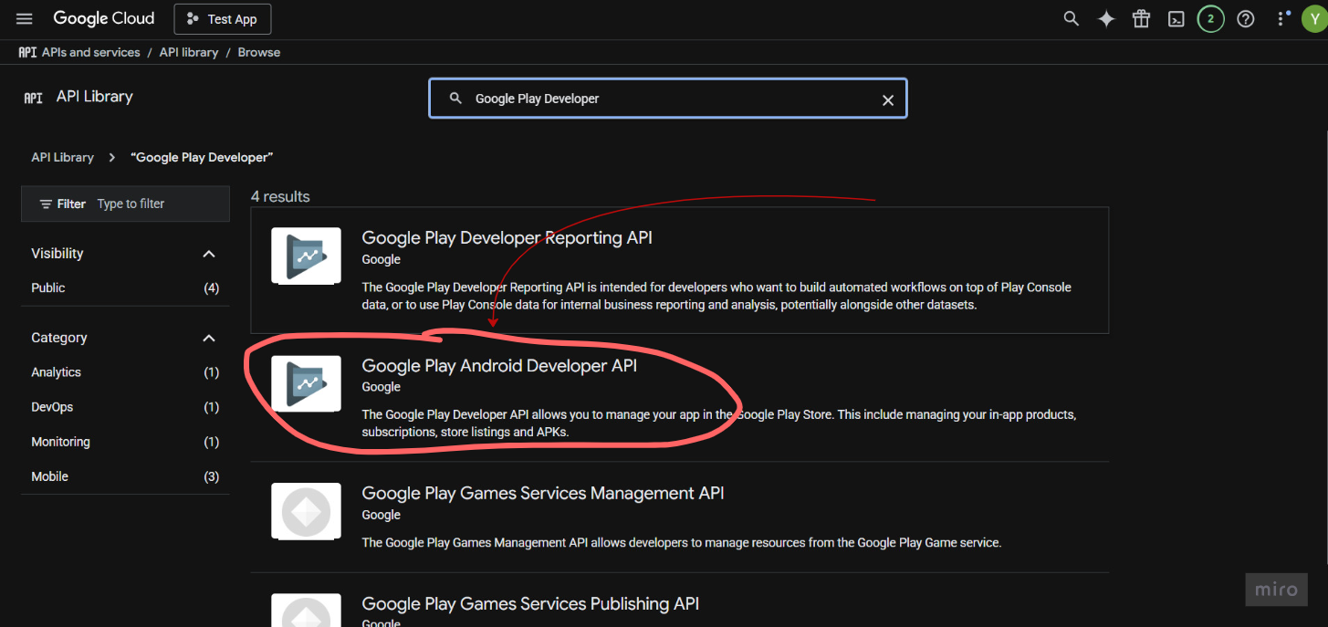The image size is (1328, 627).
Task: Click the magnifier icon inside search box
Action: [x=455, y=99]
